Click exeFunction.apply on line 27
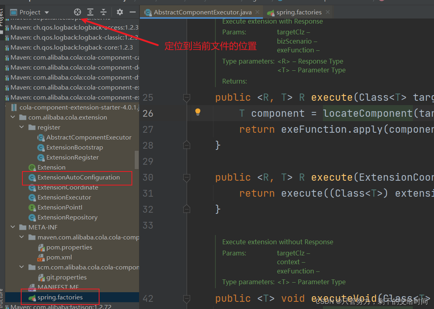This screenshot has width=434, height=309. coord(332,129)
